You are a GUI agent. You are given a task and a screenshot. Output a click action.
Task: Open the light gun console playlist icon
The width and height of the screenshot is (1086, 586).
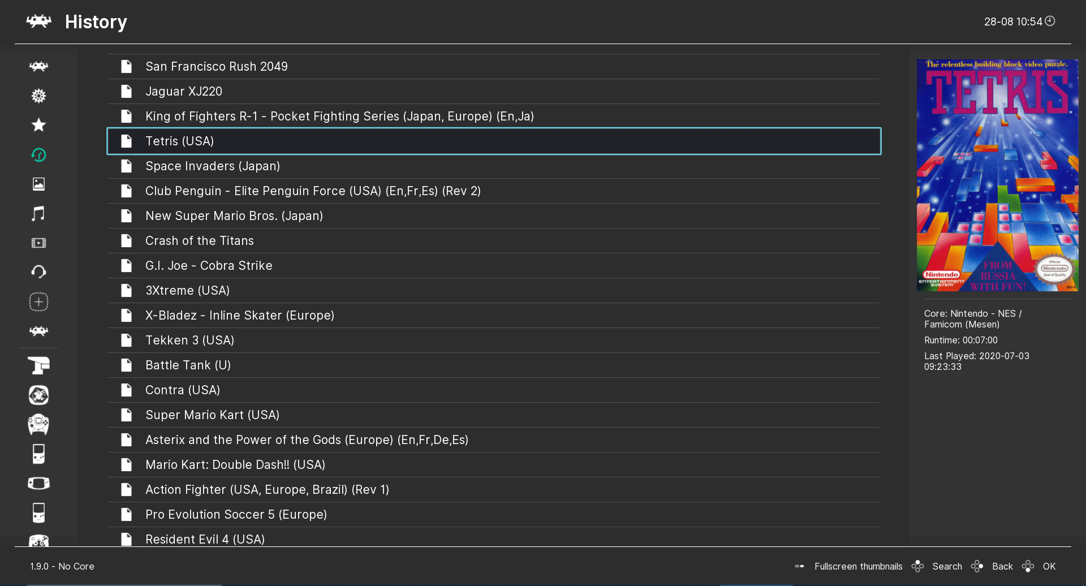point(38,365)
